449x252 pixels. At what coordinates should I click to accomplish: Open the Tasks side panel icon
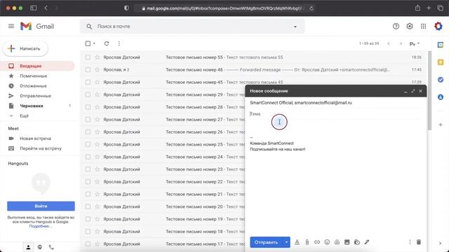[x=441, y=80]
